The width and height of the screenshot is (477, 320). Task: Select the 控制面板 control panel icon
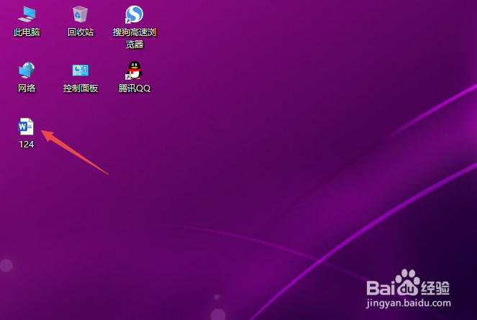click(x=81, y=70)
